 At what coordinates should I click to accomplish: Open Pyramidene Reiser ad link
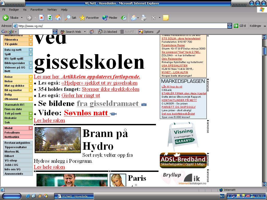point(173,45)
